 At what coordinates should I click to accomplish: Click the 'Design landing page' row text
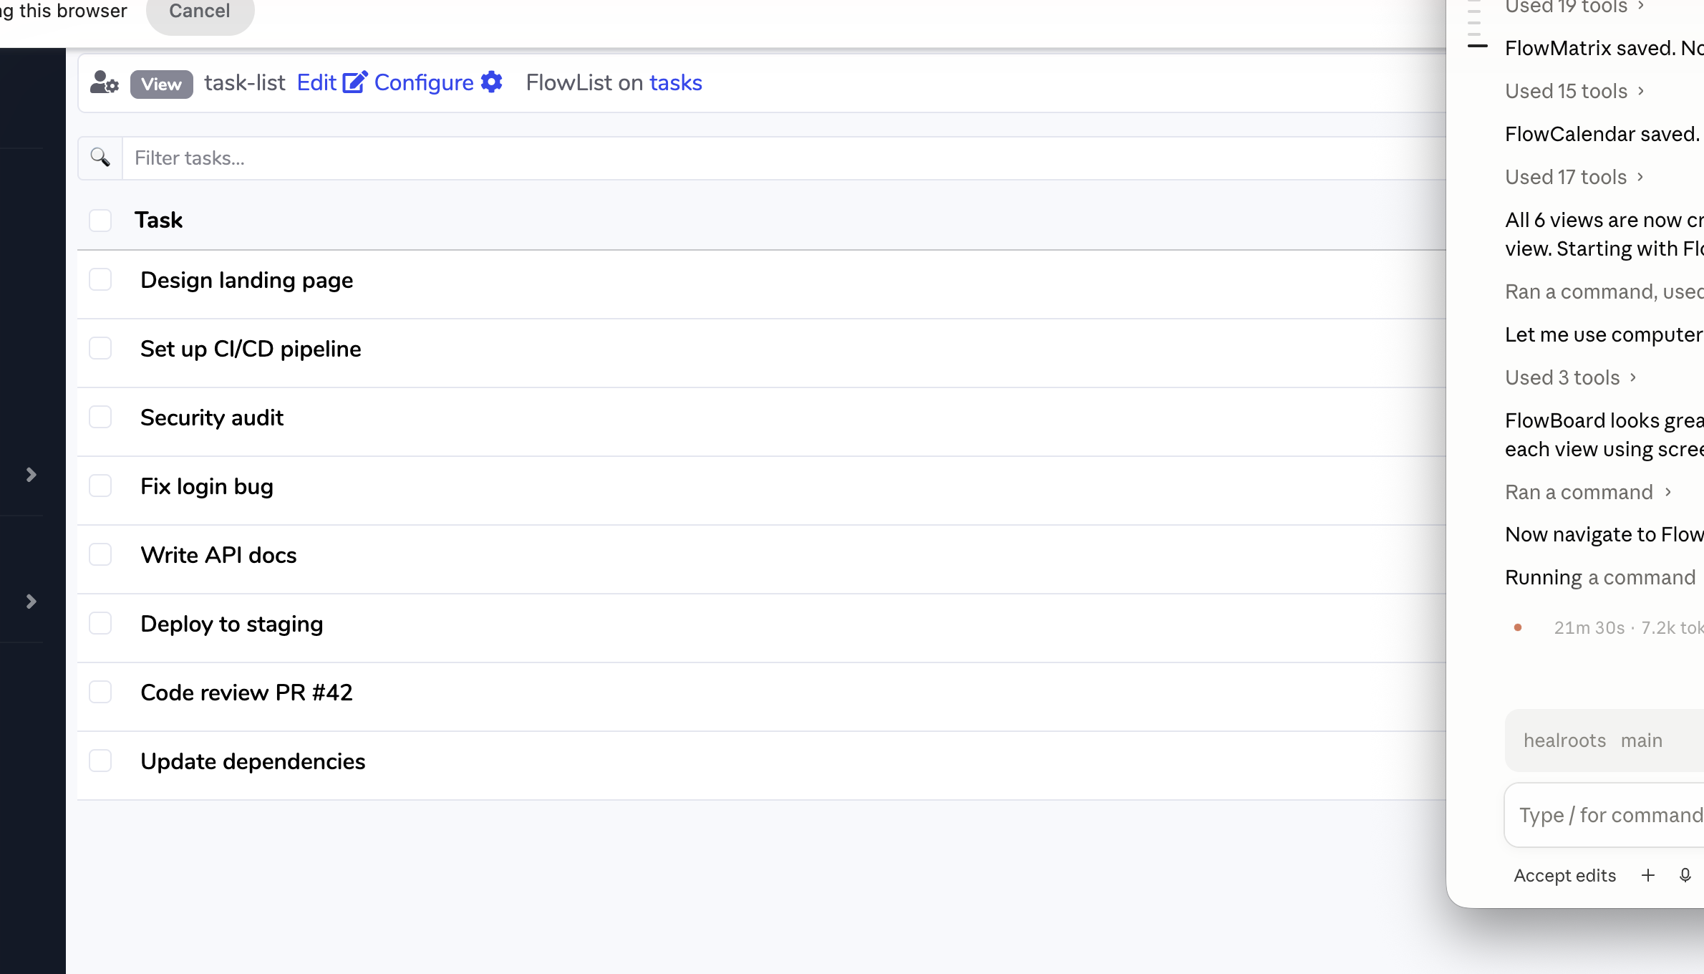point(246,280)
